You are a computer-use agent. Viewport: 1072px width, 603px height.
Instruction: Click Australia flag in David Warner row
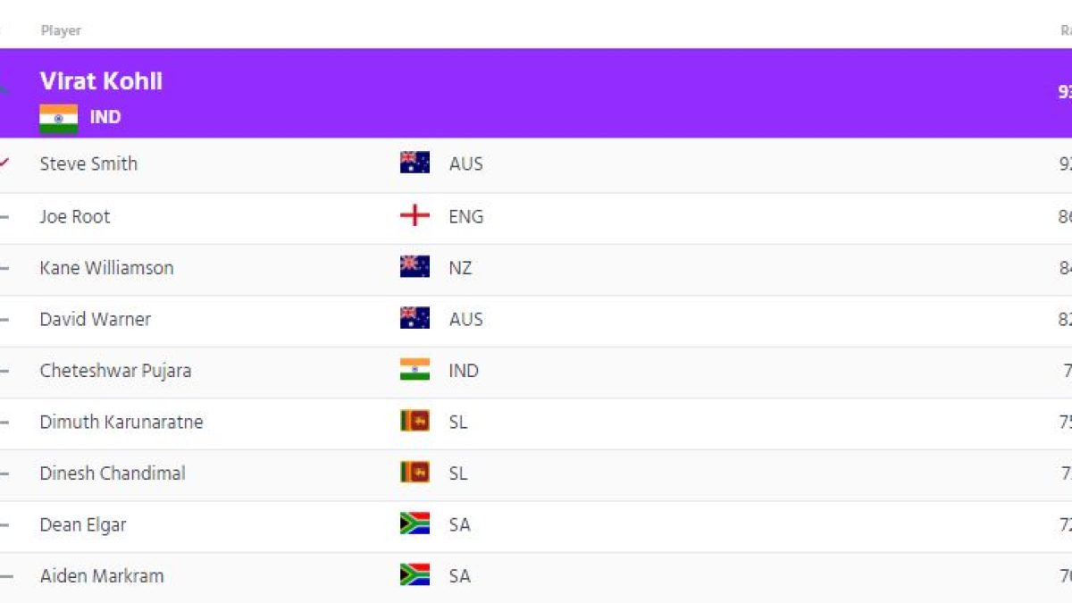[415, 319]
